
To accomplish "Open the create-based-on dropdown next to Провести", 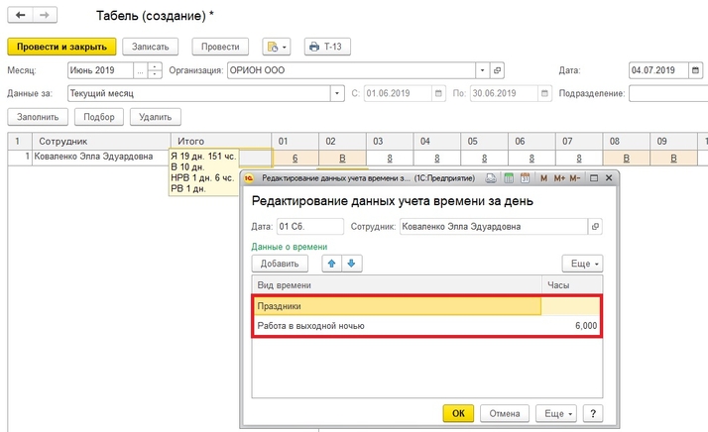I will pyautogui.click(x=275, y=47).
